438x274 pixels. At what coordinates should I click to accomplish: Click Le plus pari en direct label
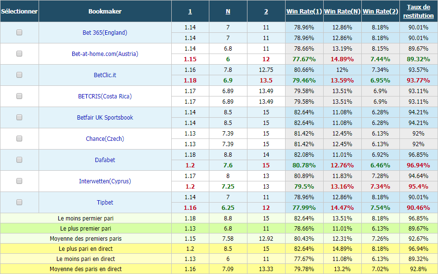[85, 248]
